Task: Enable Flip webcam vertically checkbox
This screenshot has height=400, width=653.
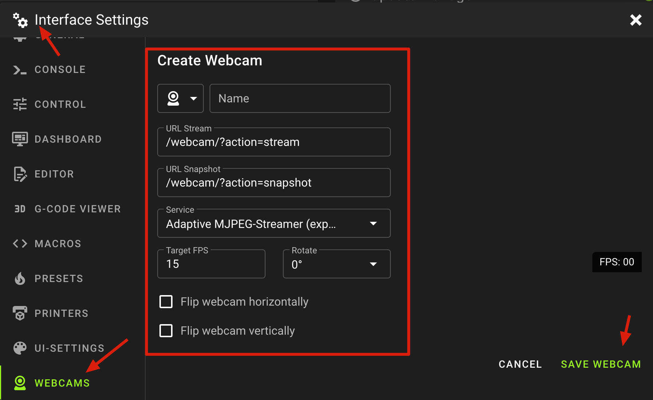Action: [166, 331]
